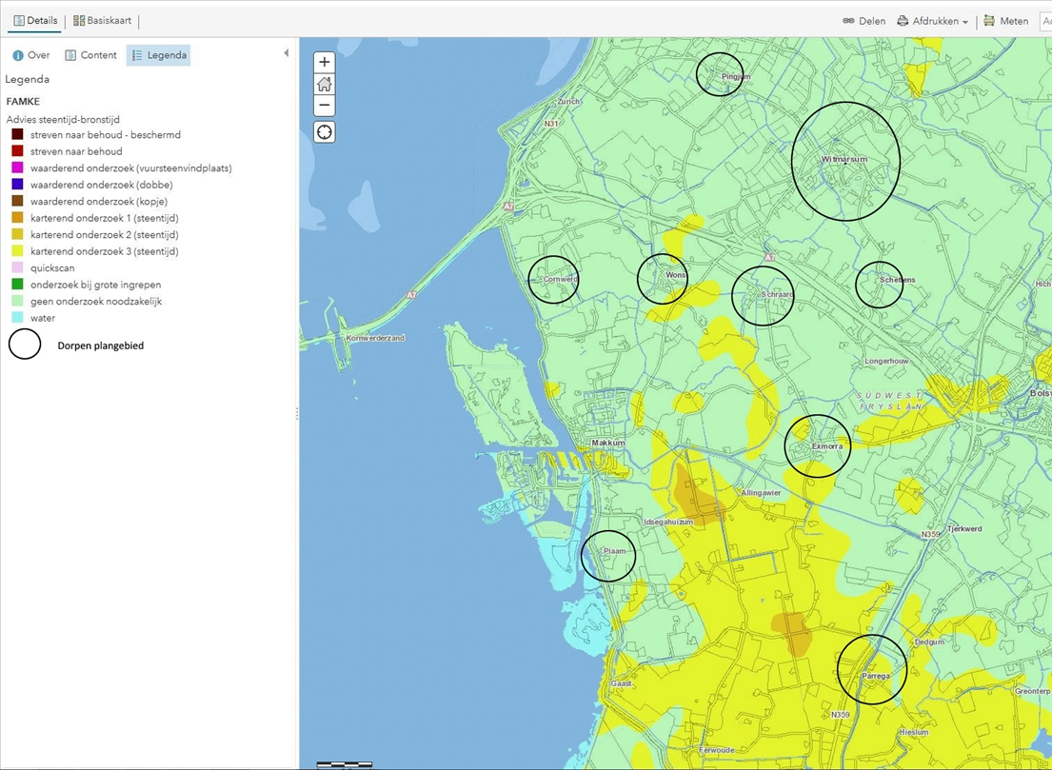Screen dimensions: 1052x770
Task: Open the Afdrukken print dropdown
Action: (x=932, y=21)
